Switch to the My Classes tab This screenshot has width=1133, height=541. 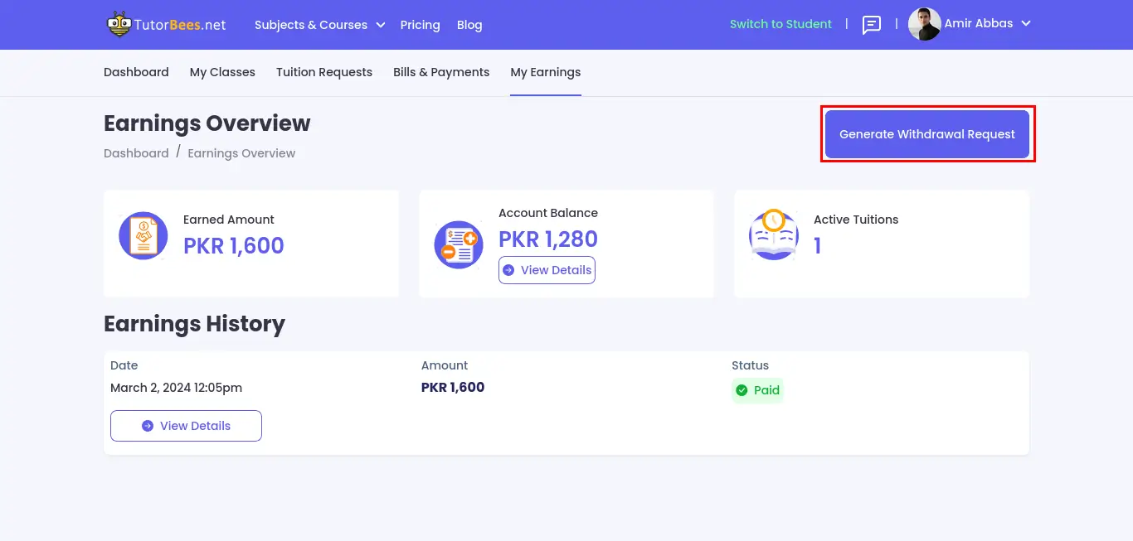[x=222, y=72]
